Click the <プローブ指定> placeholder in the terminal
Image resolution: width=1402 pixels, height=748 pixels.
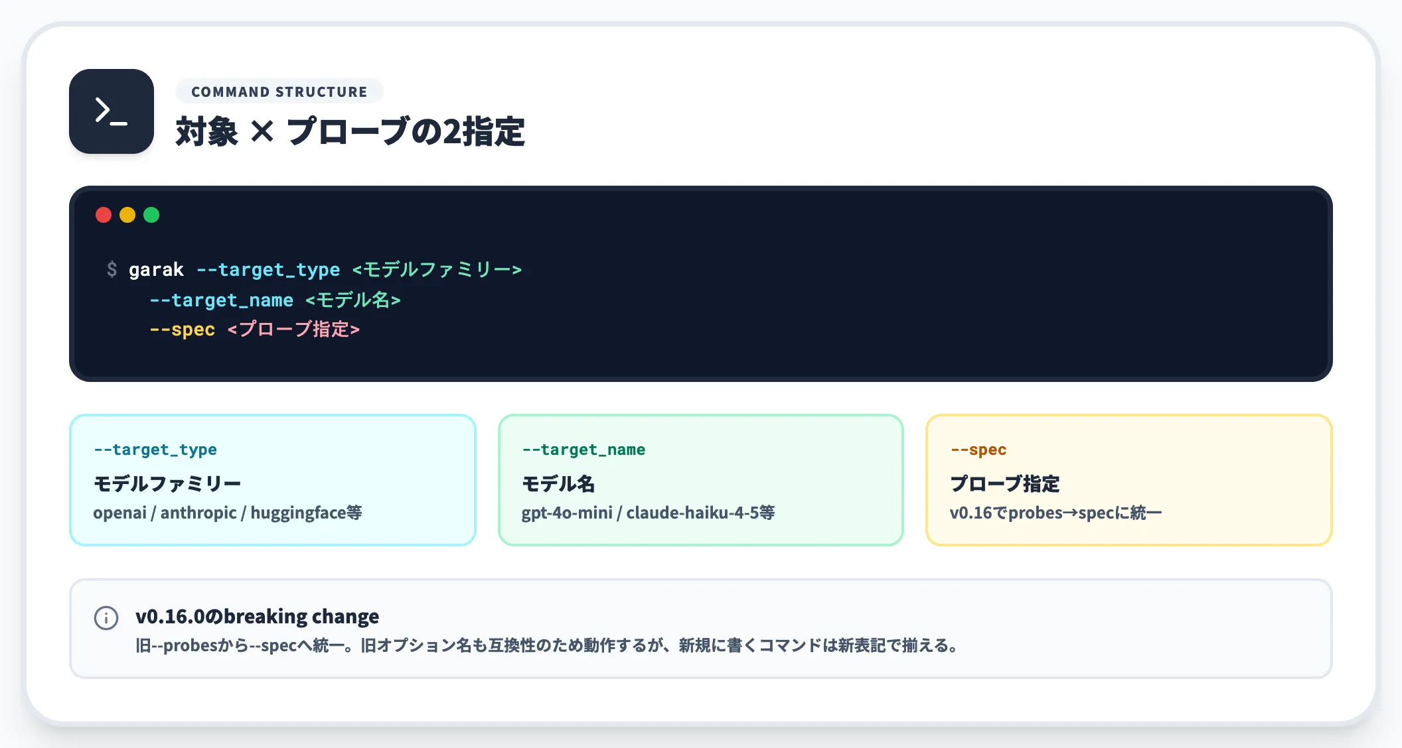pyautogui.click(x=293, y=330)
